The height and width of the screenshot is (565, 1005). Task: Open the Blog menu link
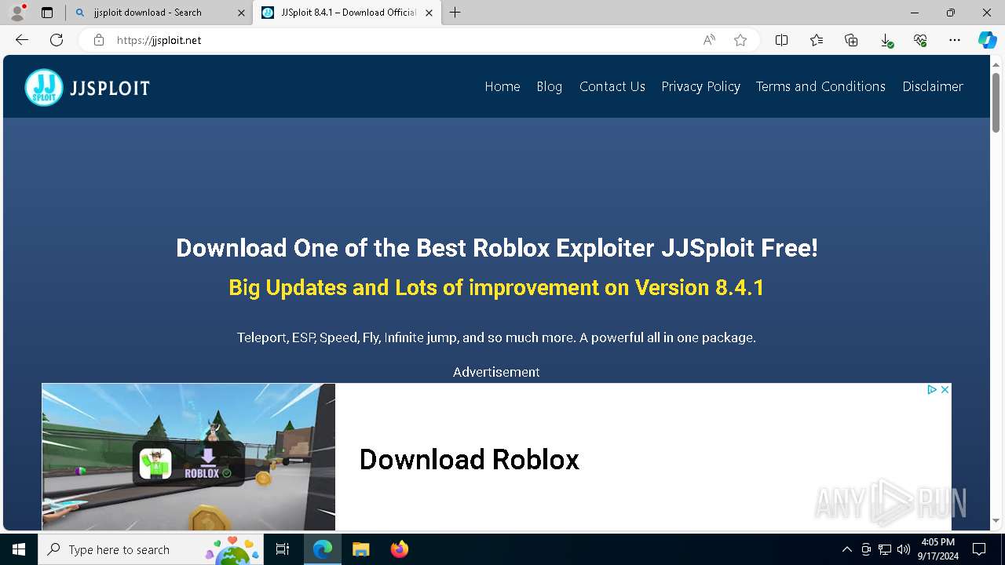coord(550,86)
